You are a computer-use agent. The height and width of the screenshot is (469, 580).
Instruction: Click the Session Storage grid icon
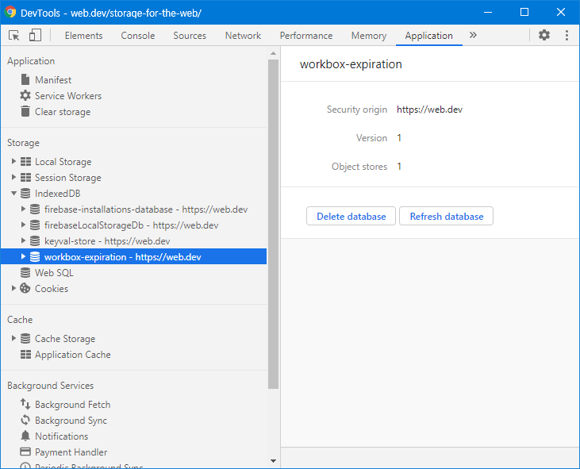(x=25, y=178)
